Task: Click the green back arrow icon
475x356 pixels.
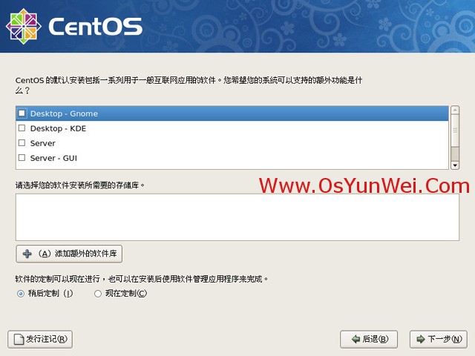Action: [x=356, y=339]
